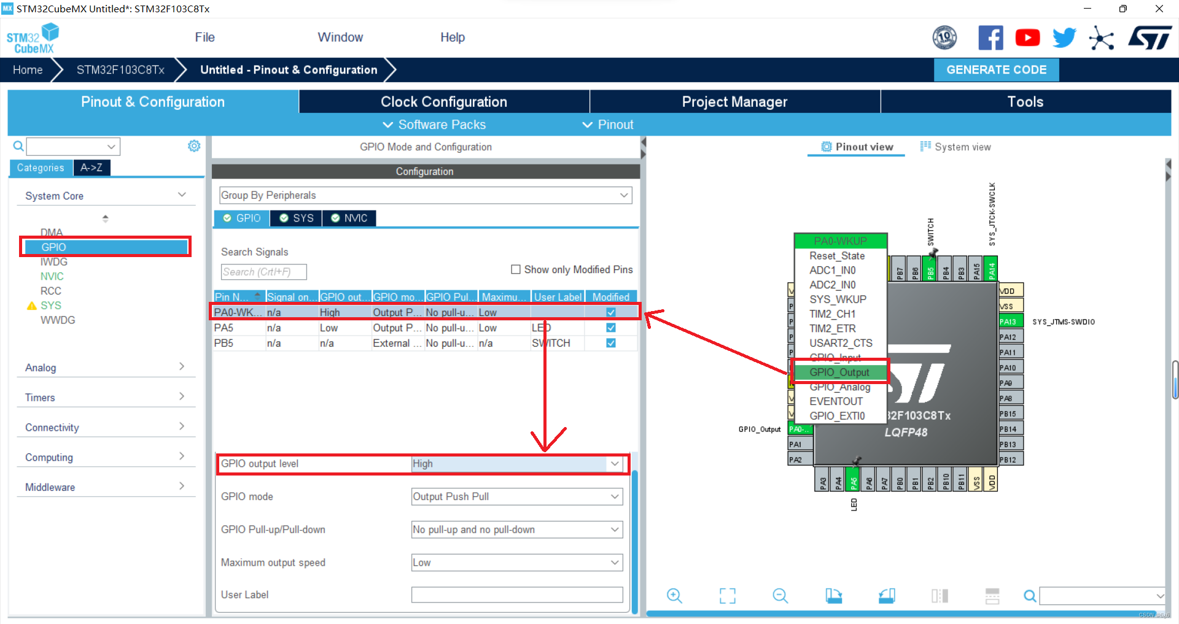Image resolution: width=1179 pixels, height=624 pixels.
Task: Select PB5 pin on the chip
Action: [x=930, y=268]
